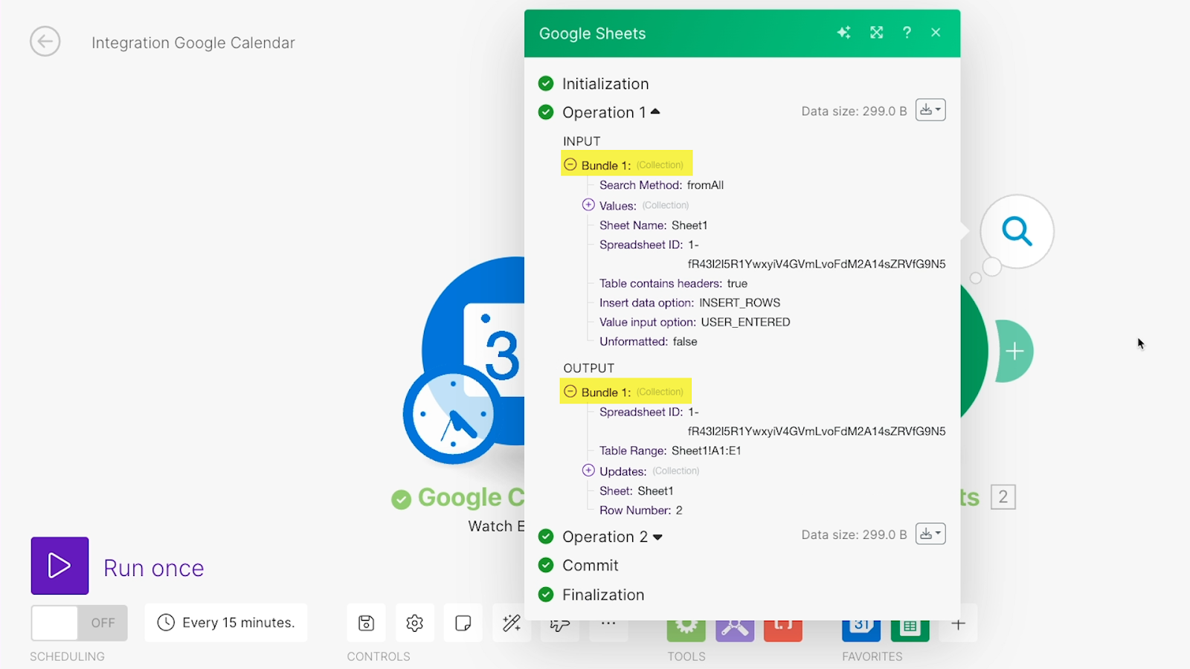Collapse OUTPUT Bundle 1 collection
This screenshot has width=1190, height=669.
[570, 391]
